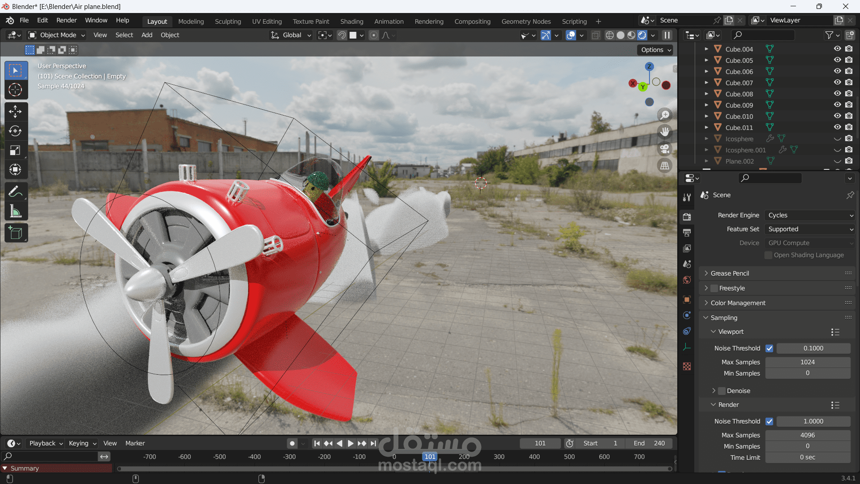
Task: Activate the Scale tool
Action: (16, 150)
